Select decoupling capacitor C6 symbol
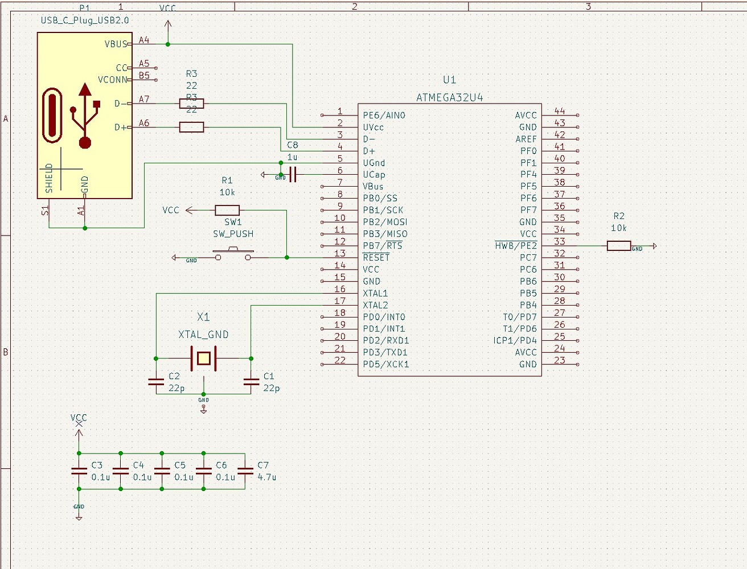747x569 pixels. [x=204, y=471]
